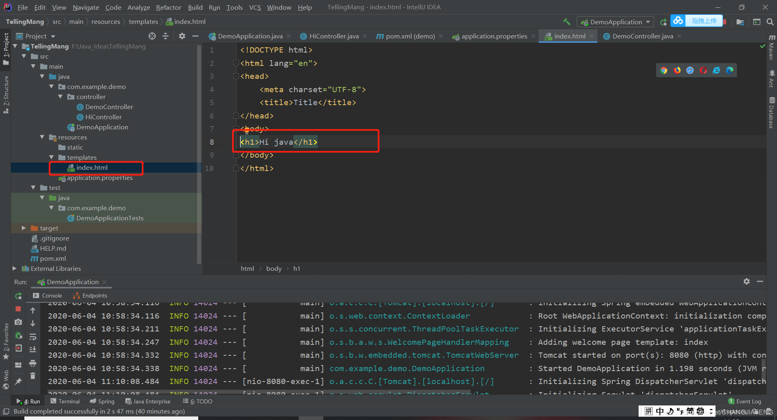Open index.html preview in Edge
Viewport: 777px width, 420px height.
[730, 70]
